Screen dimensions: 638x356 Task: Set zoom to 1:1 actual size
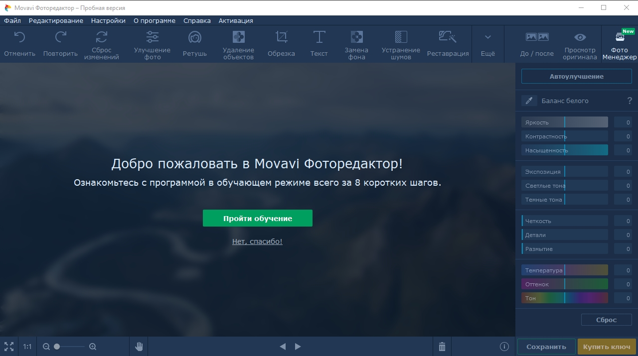point(27,347)
